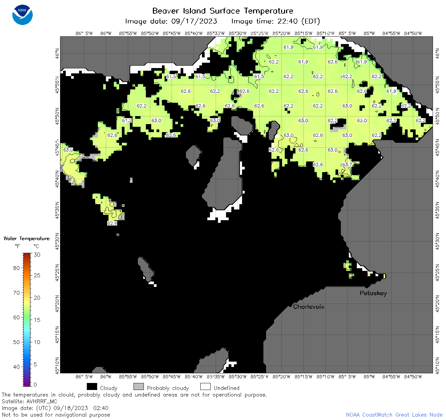
Task: Click the °F column header of scale
Action: [17, 246]
